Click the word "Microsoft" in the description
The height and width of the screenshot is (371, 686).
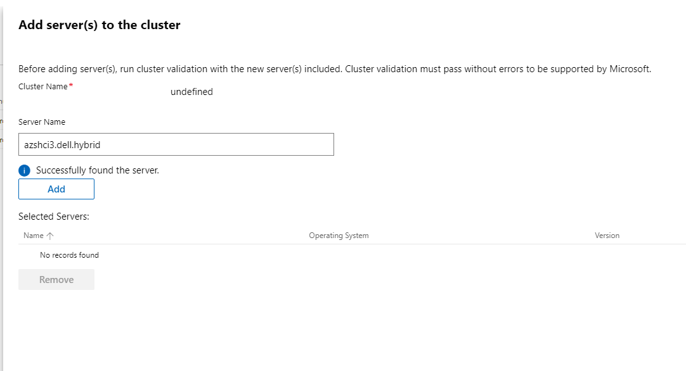tap(630, 69)
